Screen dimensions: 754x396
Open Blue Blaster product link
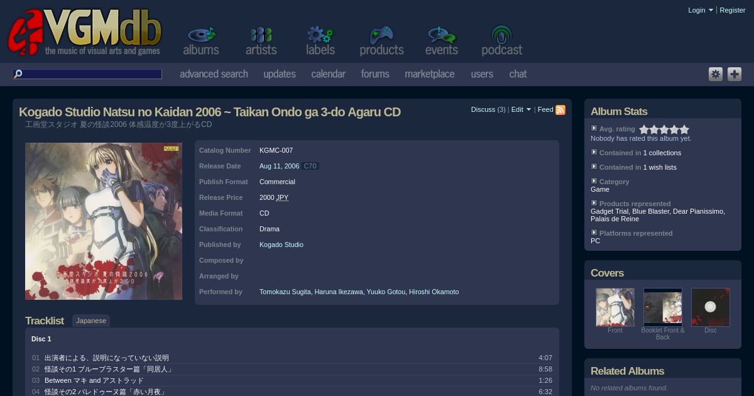(650, 211)
